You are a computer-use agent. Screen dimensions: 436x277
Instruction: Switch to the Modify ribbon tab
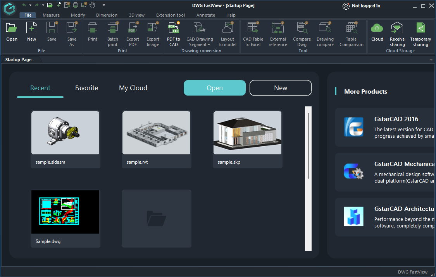78,15
